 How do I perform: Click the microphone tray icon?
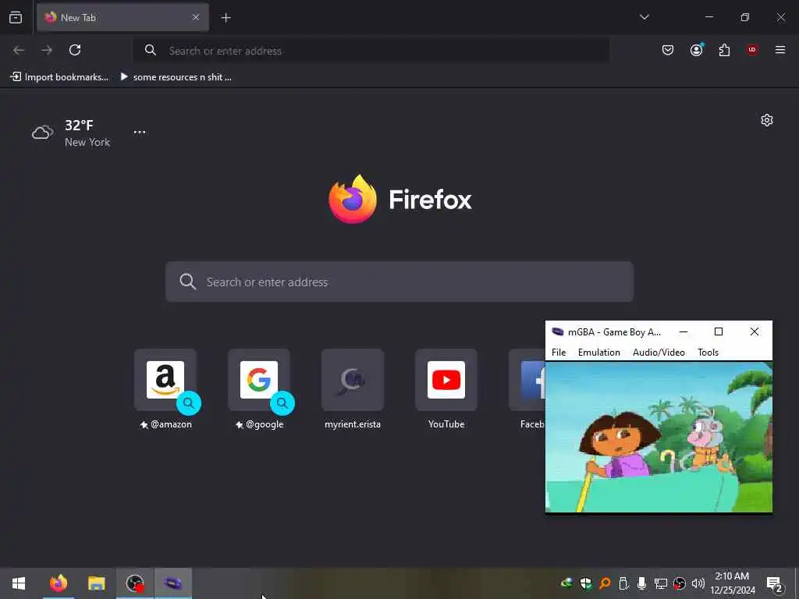(642, 583)
